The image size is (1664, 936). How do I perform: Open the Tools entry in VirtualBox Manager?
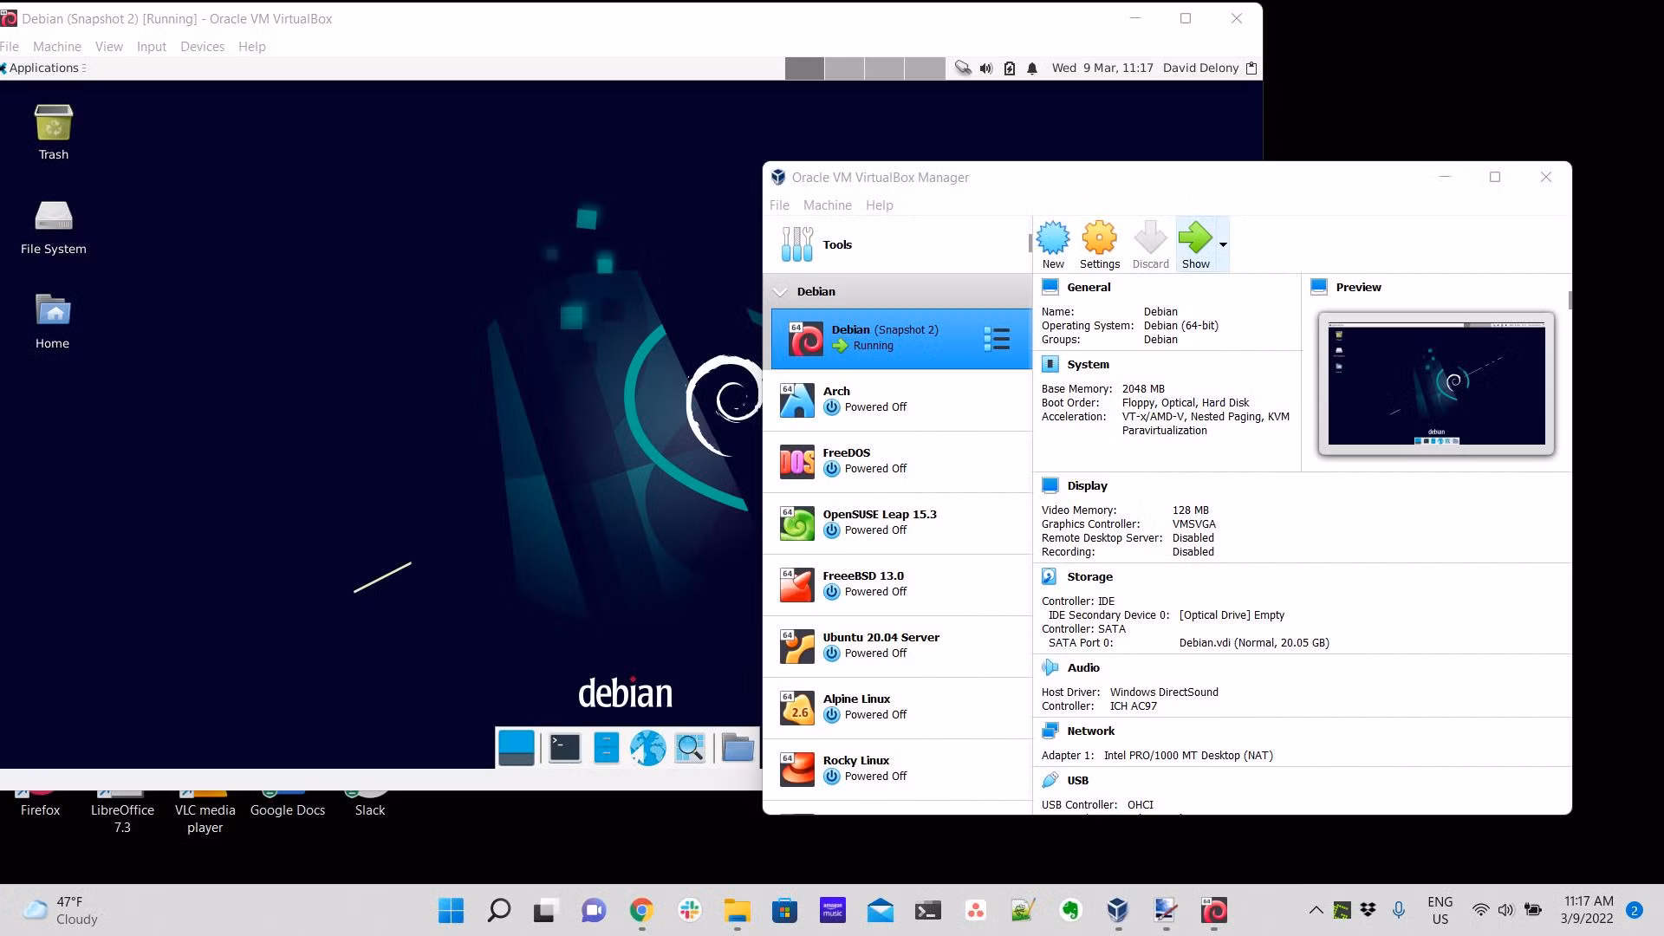(x=898, y=244)
